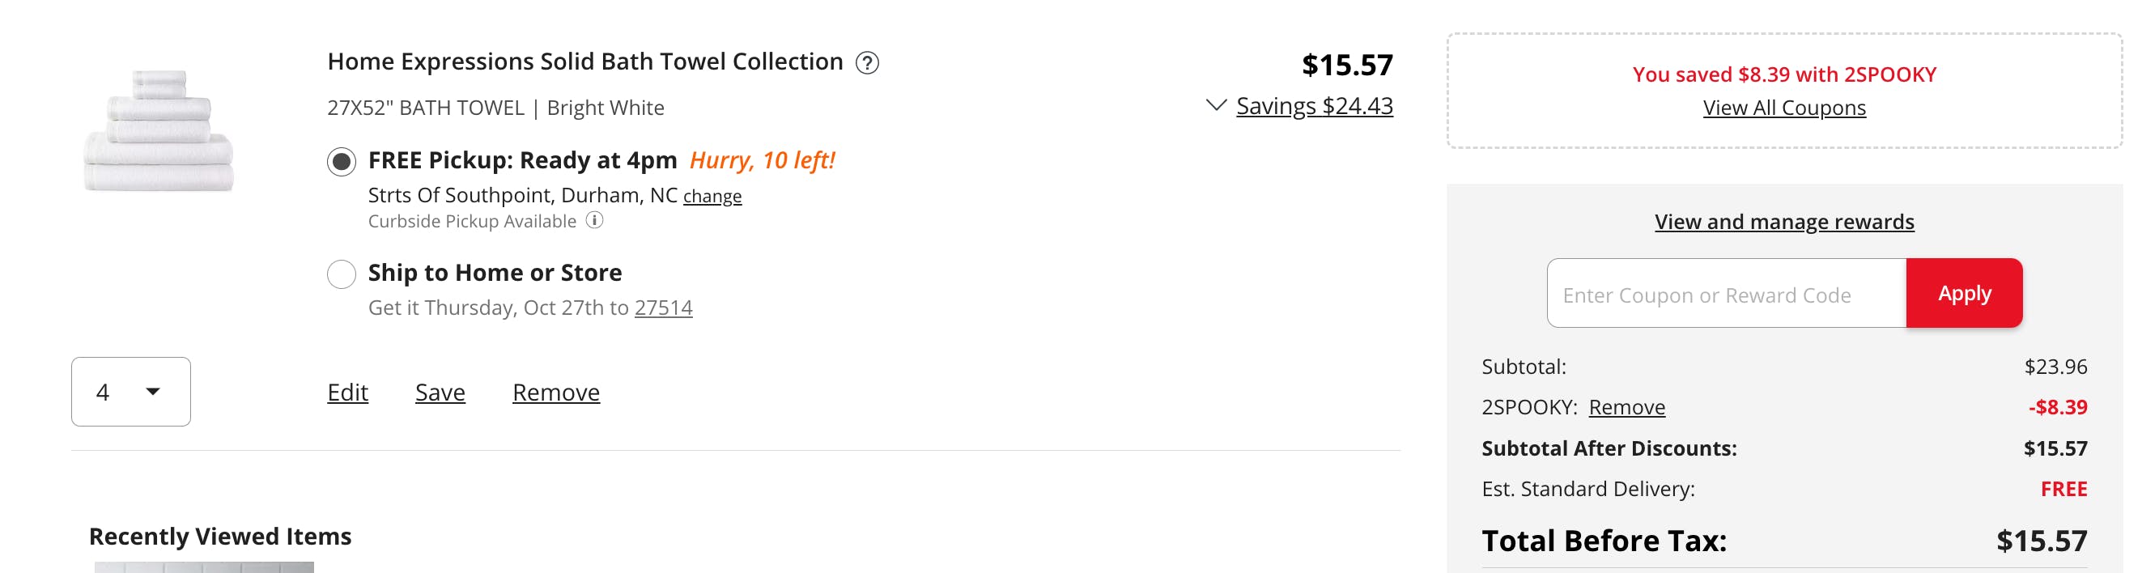The image size is (2142, 573).
Task: Open the Curbside Pickup info icon
Action: [594, 220]
